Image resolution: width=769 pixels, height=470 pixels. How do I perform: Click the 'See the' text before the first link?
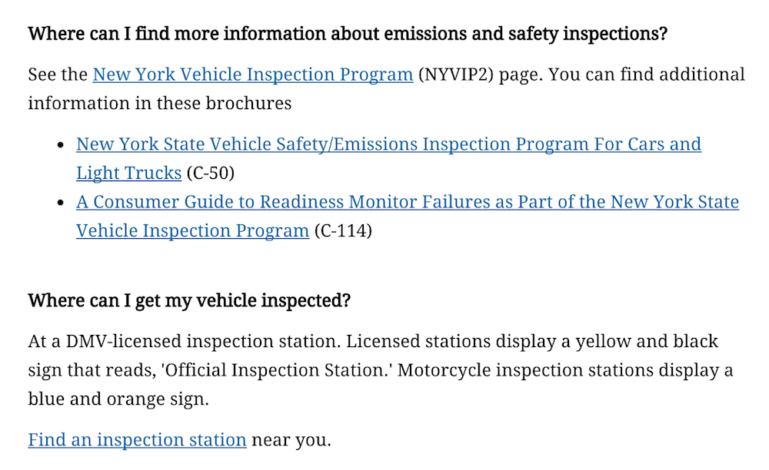click(58, 74)
